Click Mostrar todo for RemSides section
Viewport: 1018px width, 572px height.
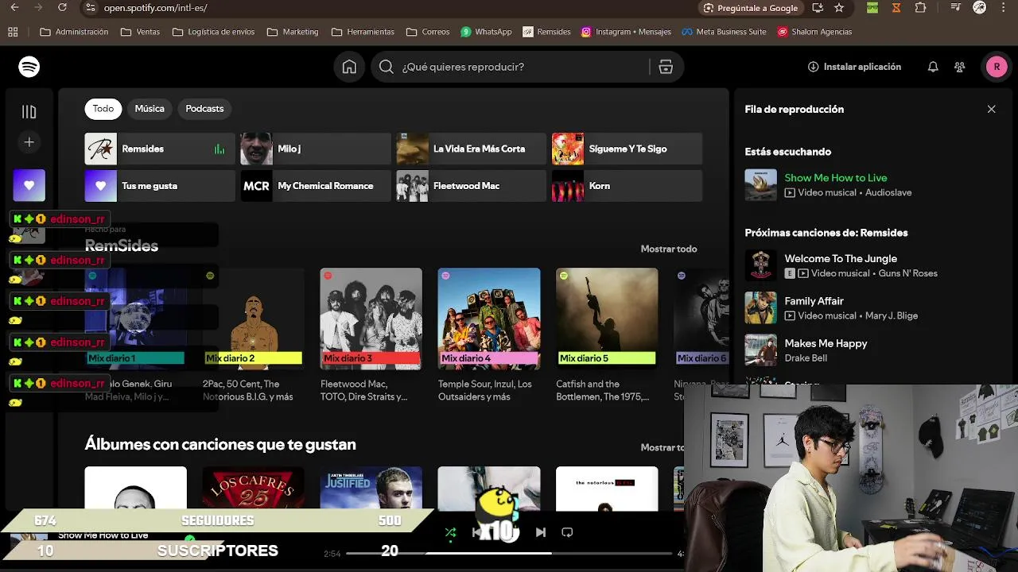coord(669,249)
